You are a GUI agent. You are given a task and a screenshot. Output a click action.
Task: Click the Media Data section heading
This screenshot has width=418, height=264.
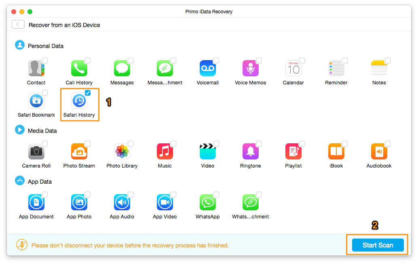click(42, 131)
